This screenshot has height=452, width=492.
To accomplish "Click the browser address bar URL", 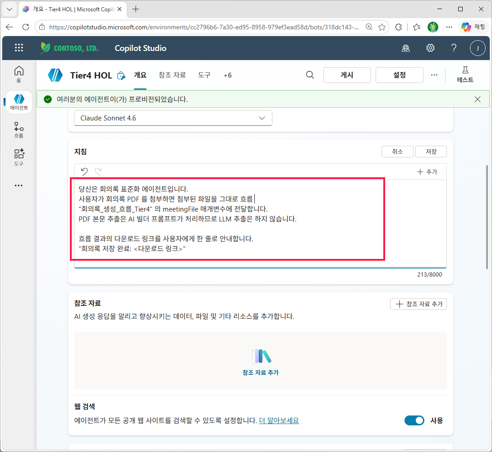I will (x=204, y=27).
